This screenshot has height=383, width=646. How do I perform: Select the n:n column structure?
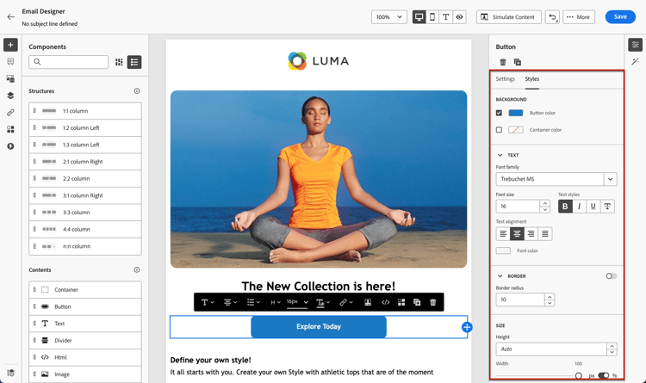pos(85,246)
